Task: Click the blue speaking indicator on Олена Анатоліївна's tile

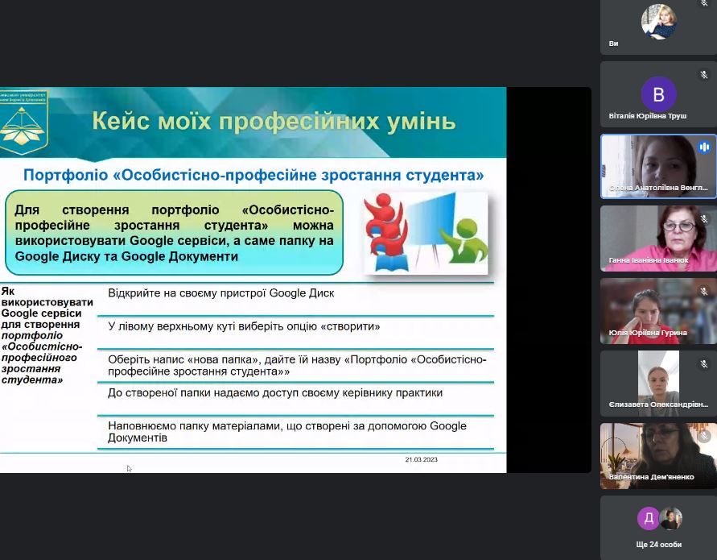Action: pyautogui.click(x=704, y=147)
